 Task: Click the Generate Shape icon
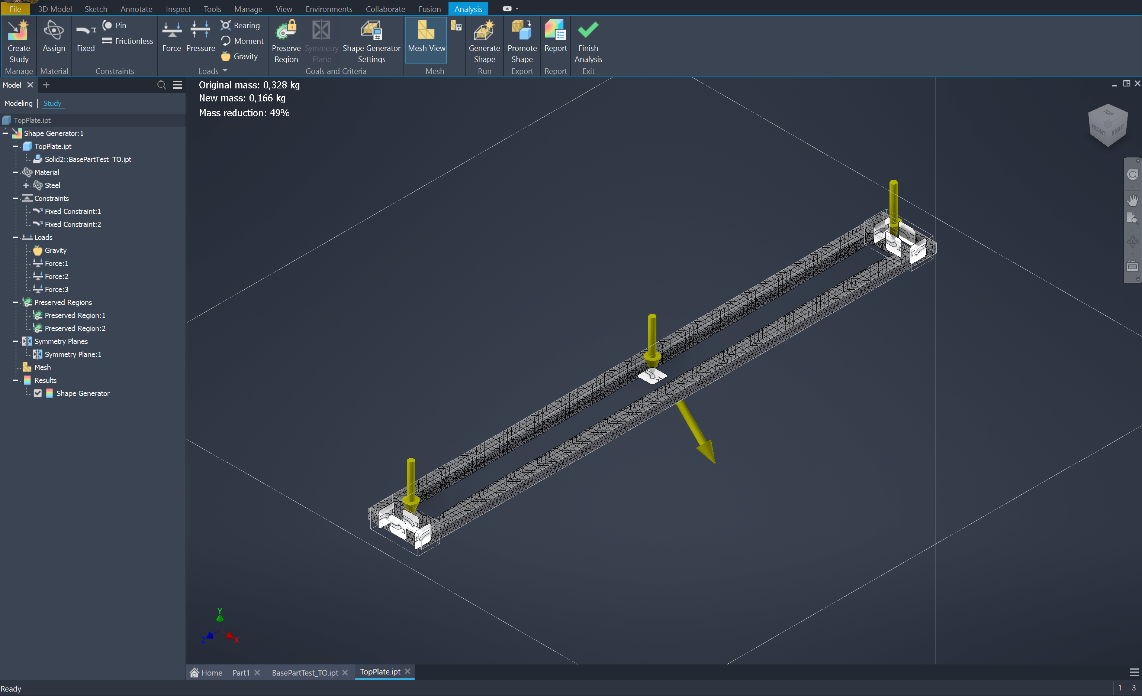click(484, 31)
